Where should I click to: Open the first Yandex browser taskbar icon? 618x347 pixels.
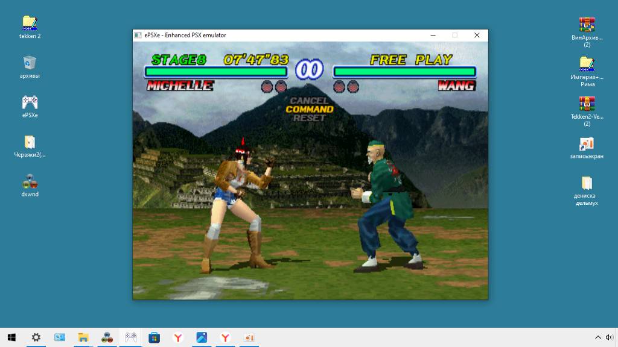point(178,337)
